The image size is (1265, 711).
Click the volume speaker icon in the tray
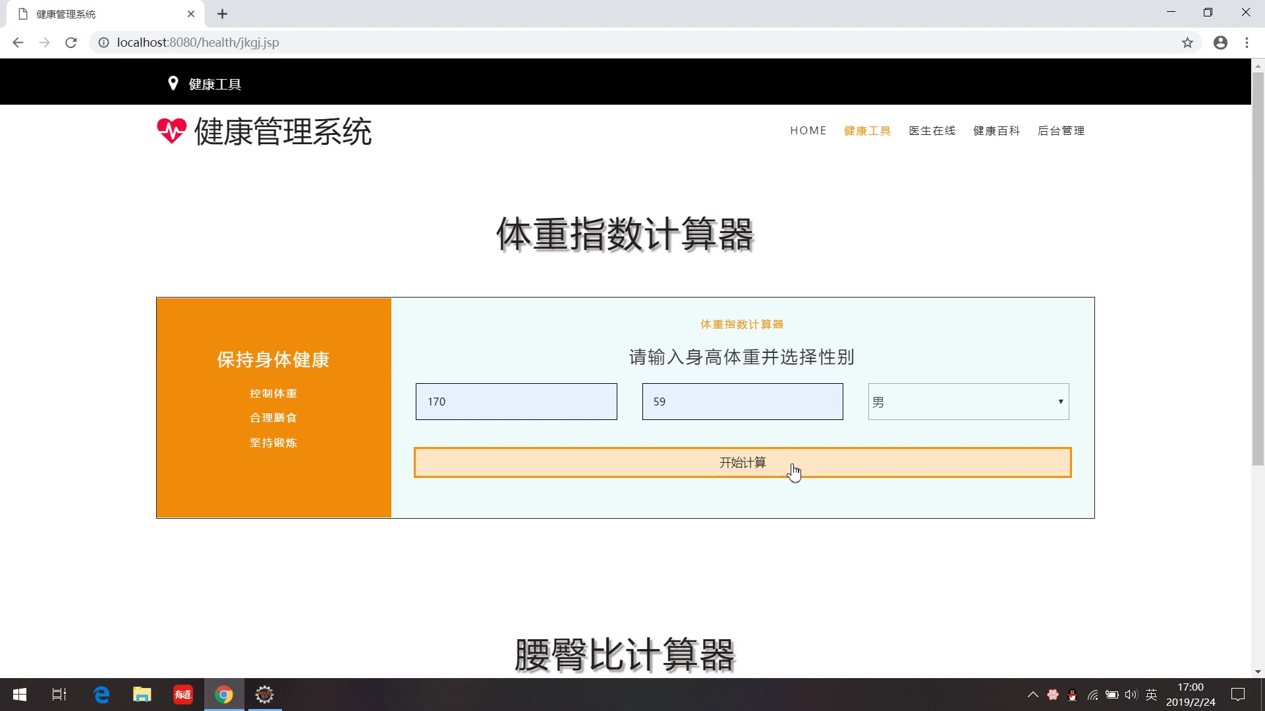click(x=1131, y=695)
